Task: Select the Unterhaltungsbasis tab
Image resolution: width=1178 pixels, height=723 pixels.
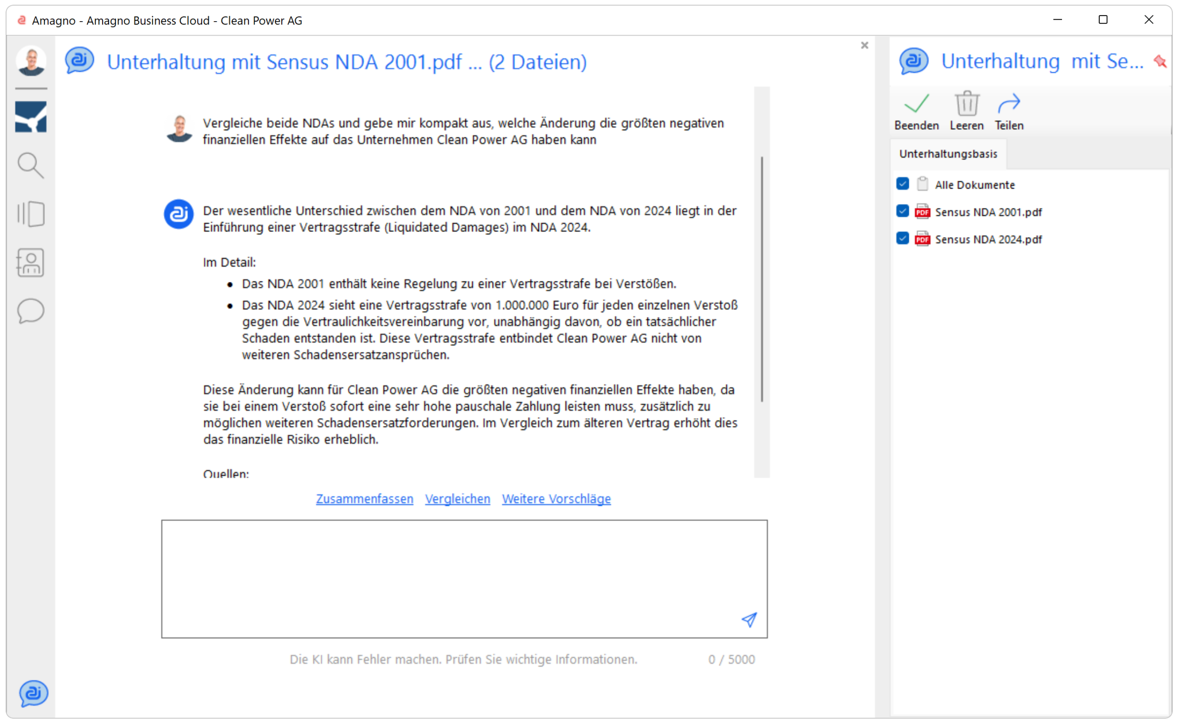Action: pos(948,154)
